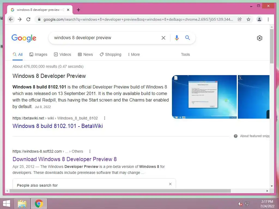Open 'Windows 8 build 8102.101 - BetaWiki' link
This screenshot has width=279, height=209.
[x=58, y=126]
